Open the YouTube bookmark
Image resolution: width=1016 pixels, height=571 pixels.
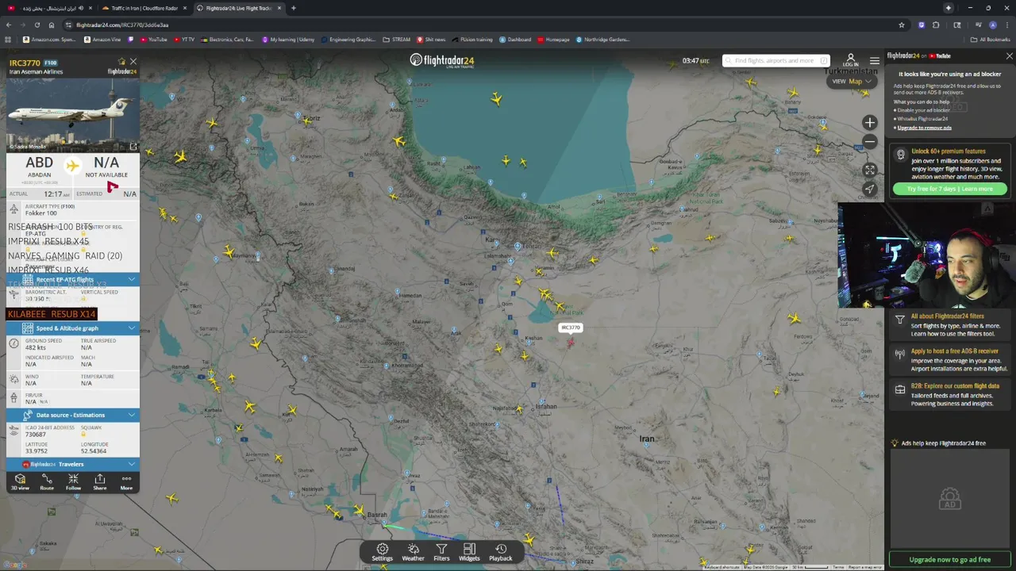tap(153, 39)
